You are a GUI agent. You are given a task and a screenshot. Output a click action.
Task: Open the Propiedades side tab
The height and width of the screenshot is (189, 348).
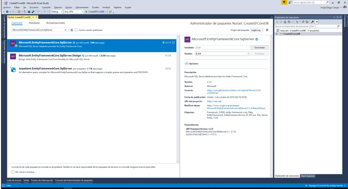click(x=345, y=21)
